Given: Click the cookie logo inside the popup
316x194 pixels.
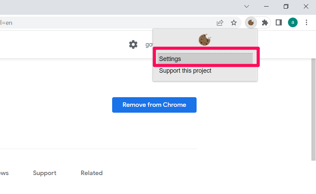Looking at the screenshot, I should tap(205, 40).
